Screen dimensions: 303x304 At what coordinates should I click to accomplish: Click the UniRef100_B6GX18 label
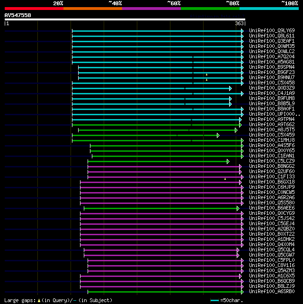[272, 182]
